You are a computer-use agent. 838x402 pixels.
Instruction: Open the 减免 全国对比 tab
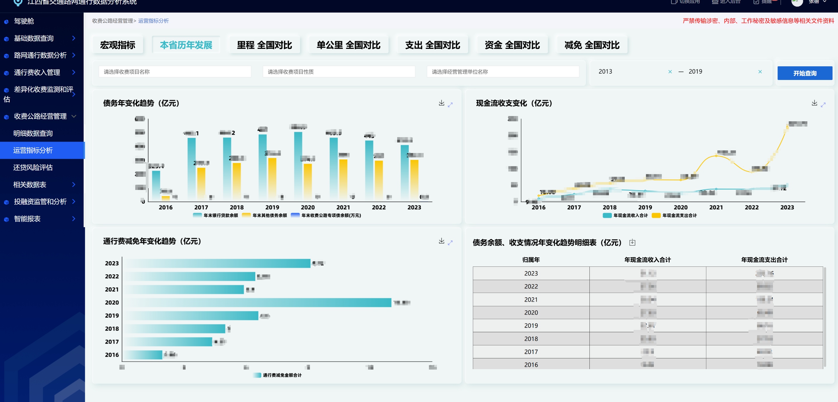592,45
